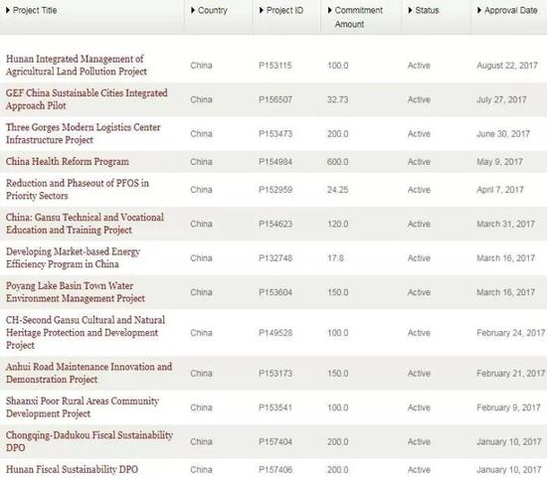Viewport: 547px width, 479px height.
Task: Select commitment amount 24.25
Action: click(x=337, y=190)
